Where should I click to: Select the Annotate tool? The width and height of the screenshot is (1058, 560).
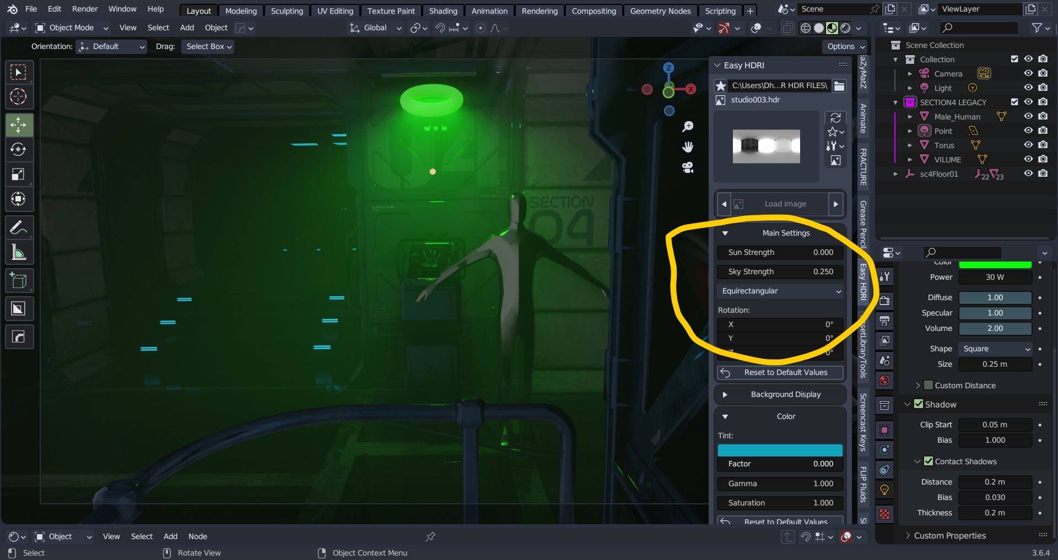coord(19,227)
